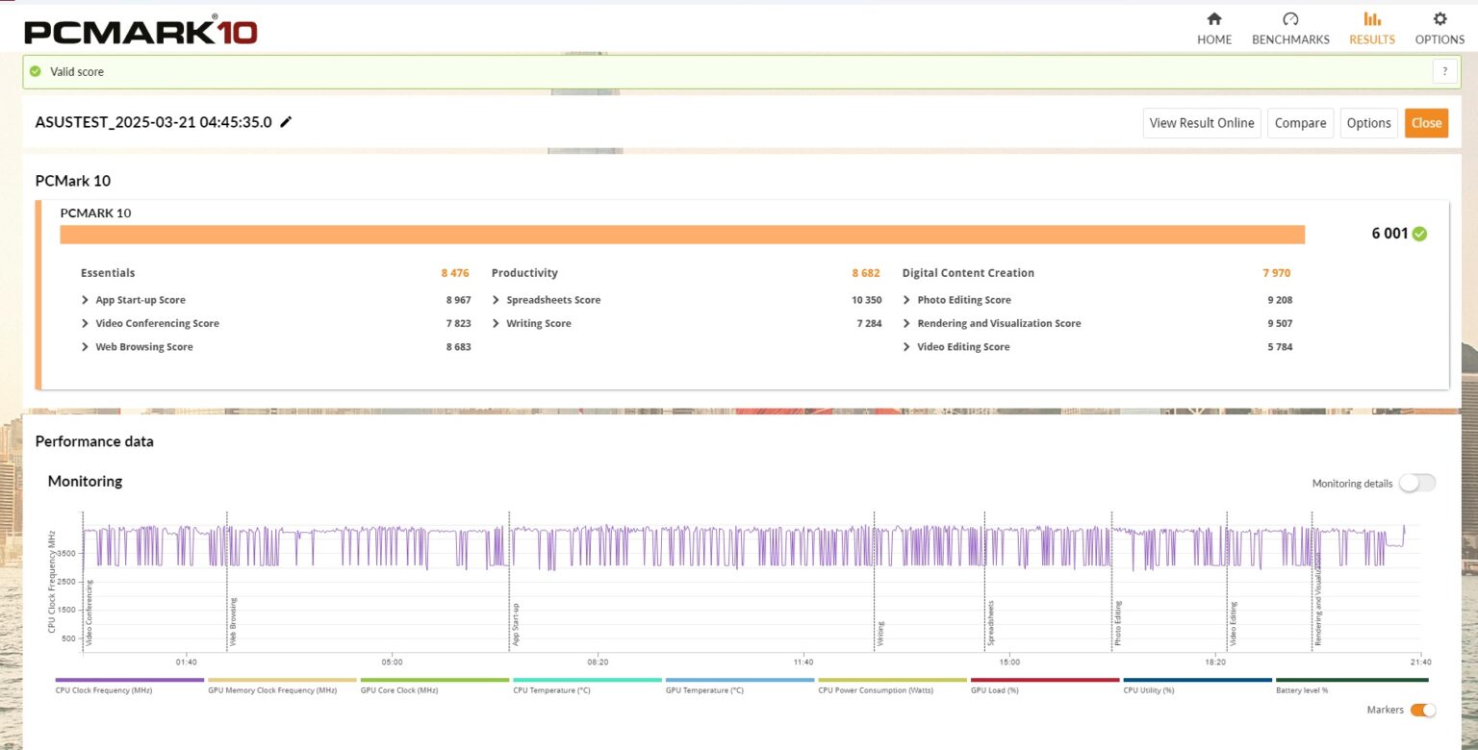Select the GPU Load red legend swatch

pyautogui.click(x=1044, y=680)
